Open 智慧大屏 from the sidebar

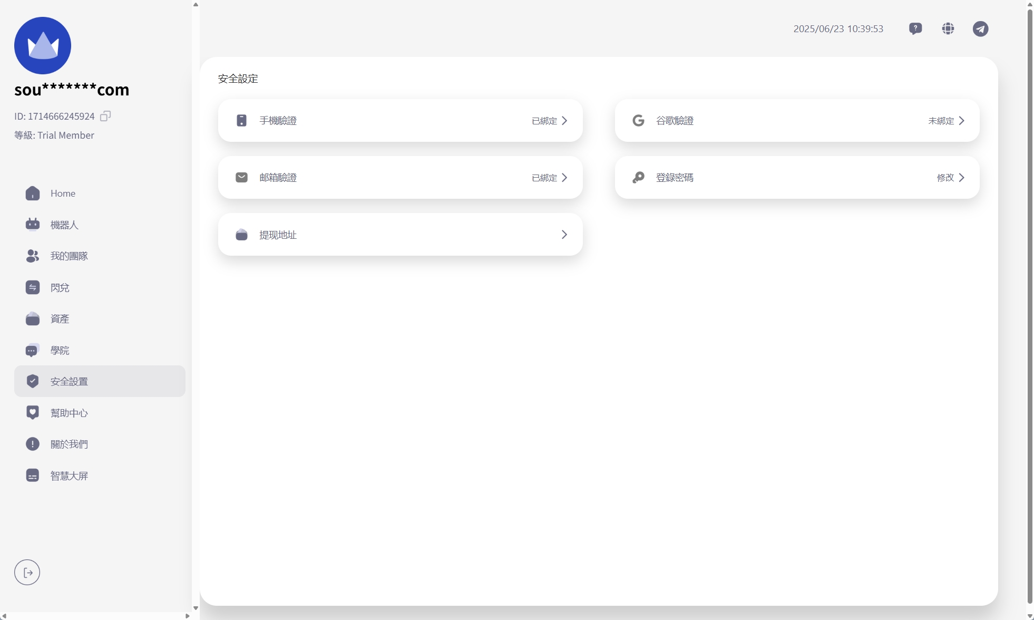tap(69, 476)
